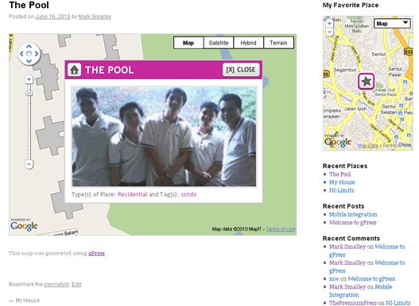The width and height of the screenshot is (419, 306).
Task: Switch to the Terrain map view
Action: point(278,43)
